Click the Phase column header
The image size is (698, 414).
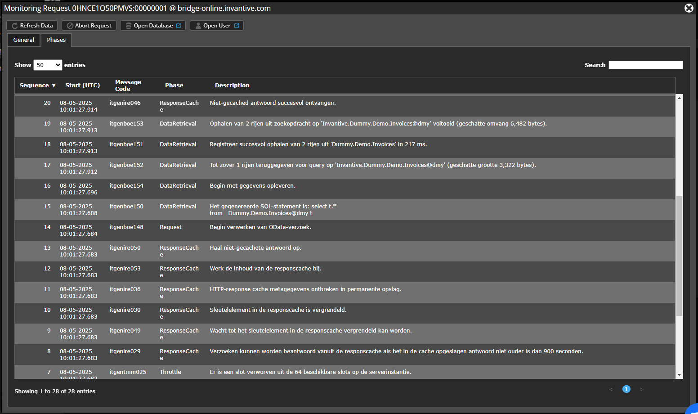pyautogui.click(x=174, y=85)
